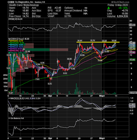Screen dimensions: 137x140
Task: Click the 15.76 peak price label
Action: click(x=92, y=41)
